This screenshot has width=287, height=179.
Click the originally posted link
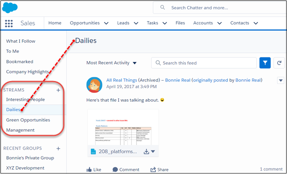(211, 80)
